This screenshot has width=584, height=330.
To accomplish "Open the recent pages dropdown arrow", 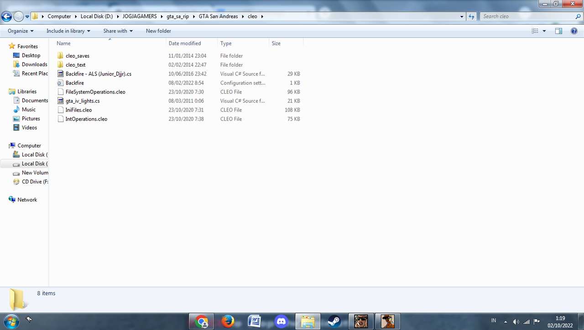I will pos(27,17).
